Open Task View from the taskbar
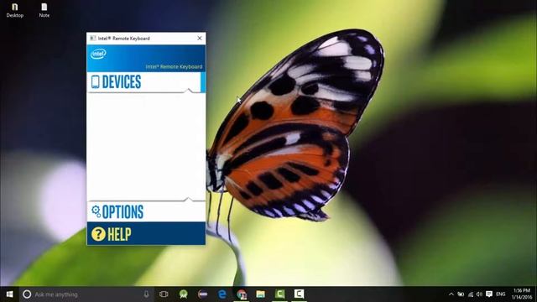The height and width of the screenshot is (302, 537). pos(164,294)
